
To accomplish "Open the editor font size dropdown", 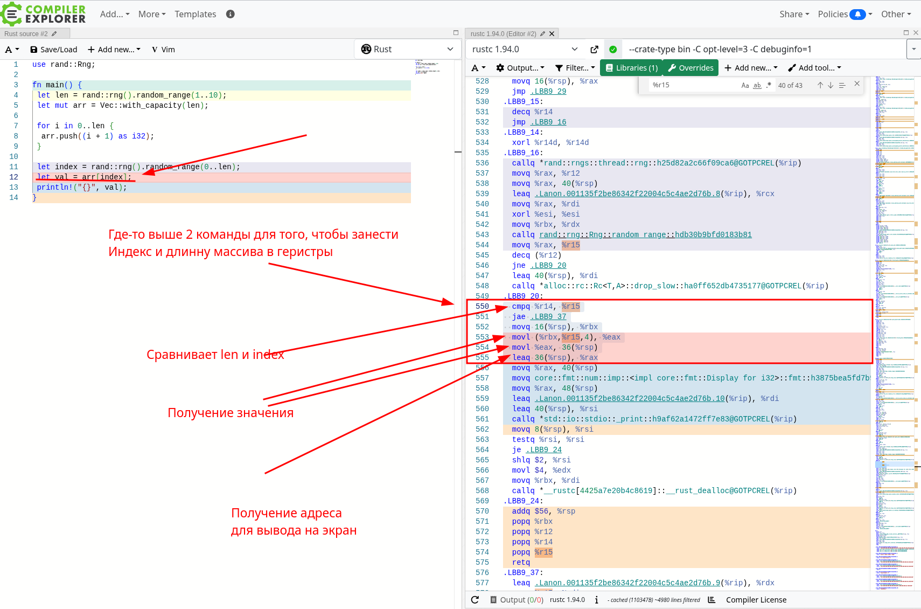I will point(12,50).
